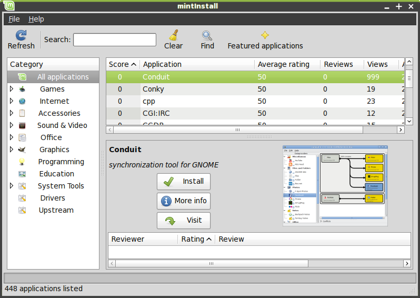Click the Clear broom icon
Image resolution: width=420 pixels, height=298 pixels.
click(174, 35)
